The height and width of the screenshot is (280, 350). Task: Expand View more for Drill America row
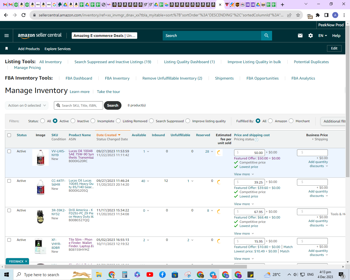coord(244,234)
